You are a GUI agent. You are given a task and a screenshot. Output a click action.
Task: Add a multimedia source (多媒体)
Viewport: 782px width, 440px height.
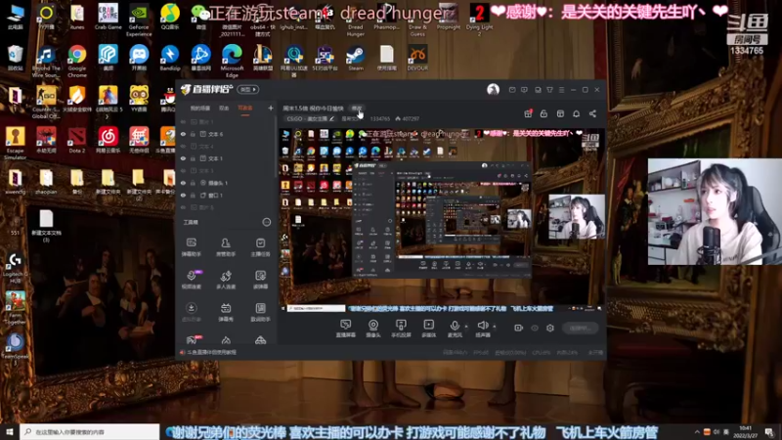(x=428, y=329)
